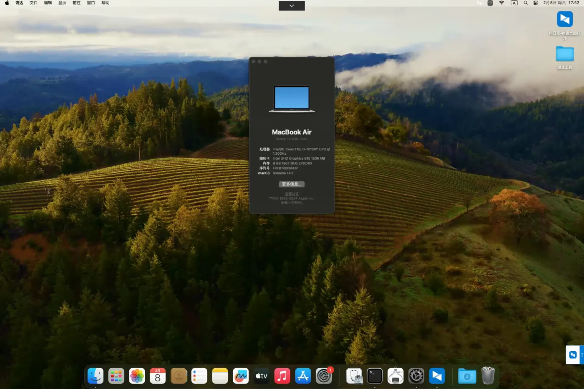This screenshot has height=389, width=584.
Task: Launch the Music app
Action: [282, 376]
